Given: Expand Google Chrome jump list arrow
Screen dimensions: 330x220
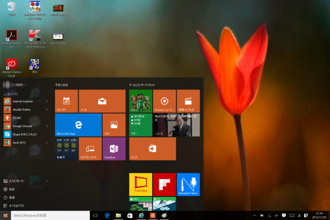Looking at the screenshot, I should [x=47, y=126].
